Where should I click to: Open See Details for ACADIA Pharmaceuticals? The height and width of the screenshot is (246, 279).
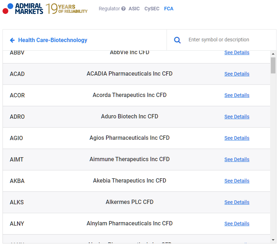tap(237, 74)
